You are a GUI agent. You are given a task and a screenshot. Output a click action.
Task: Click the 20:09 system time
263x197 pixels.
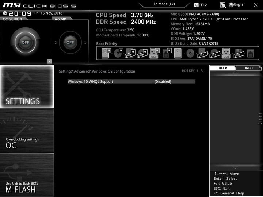(20, 13)
